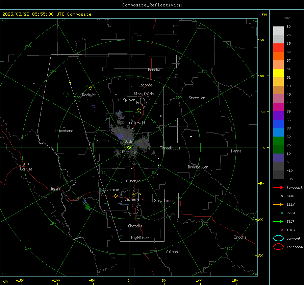The image size is (304, 285).
Task: Click the magenta 18TS arrow in legend
Action: click(278, 230)
